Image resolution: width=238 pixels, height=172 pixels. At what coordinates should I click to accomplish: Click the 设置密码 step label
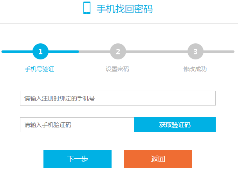117,69
